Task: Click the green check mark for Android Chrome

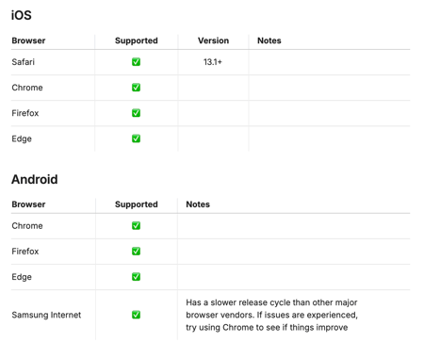Action: click(x=136, y=225)
